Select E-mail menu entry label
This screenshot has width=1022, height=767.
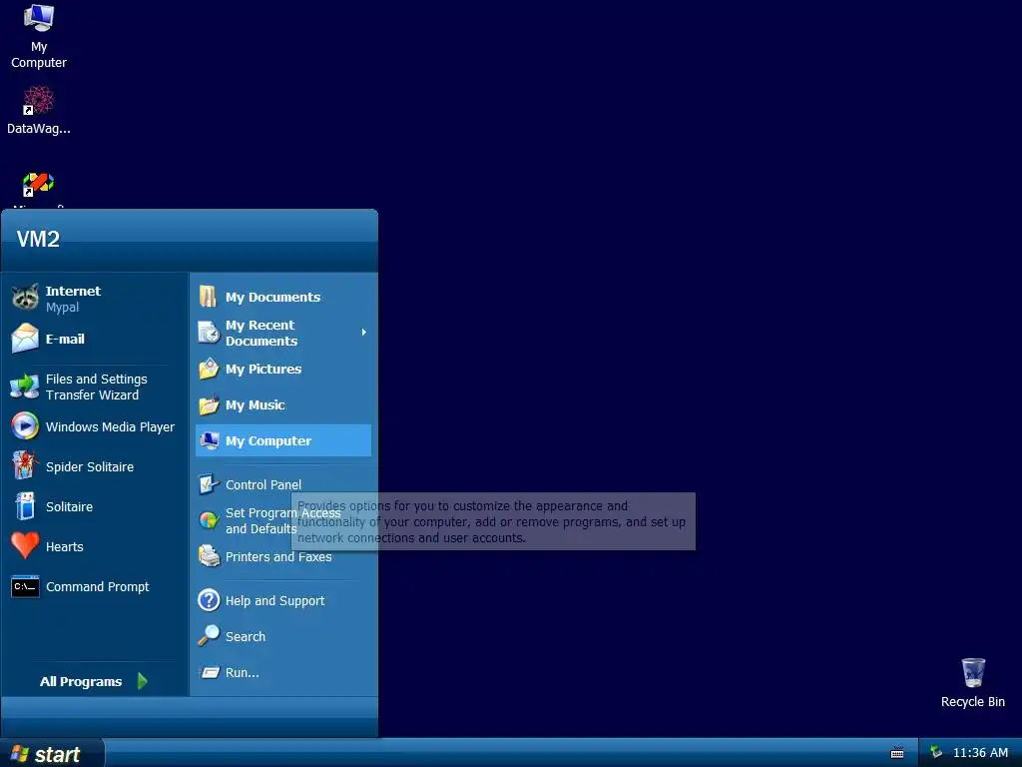point(65,340)
